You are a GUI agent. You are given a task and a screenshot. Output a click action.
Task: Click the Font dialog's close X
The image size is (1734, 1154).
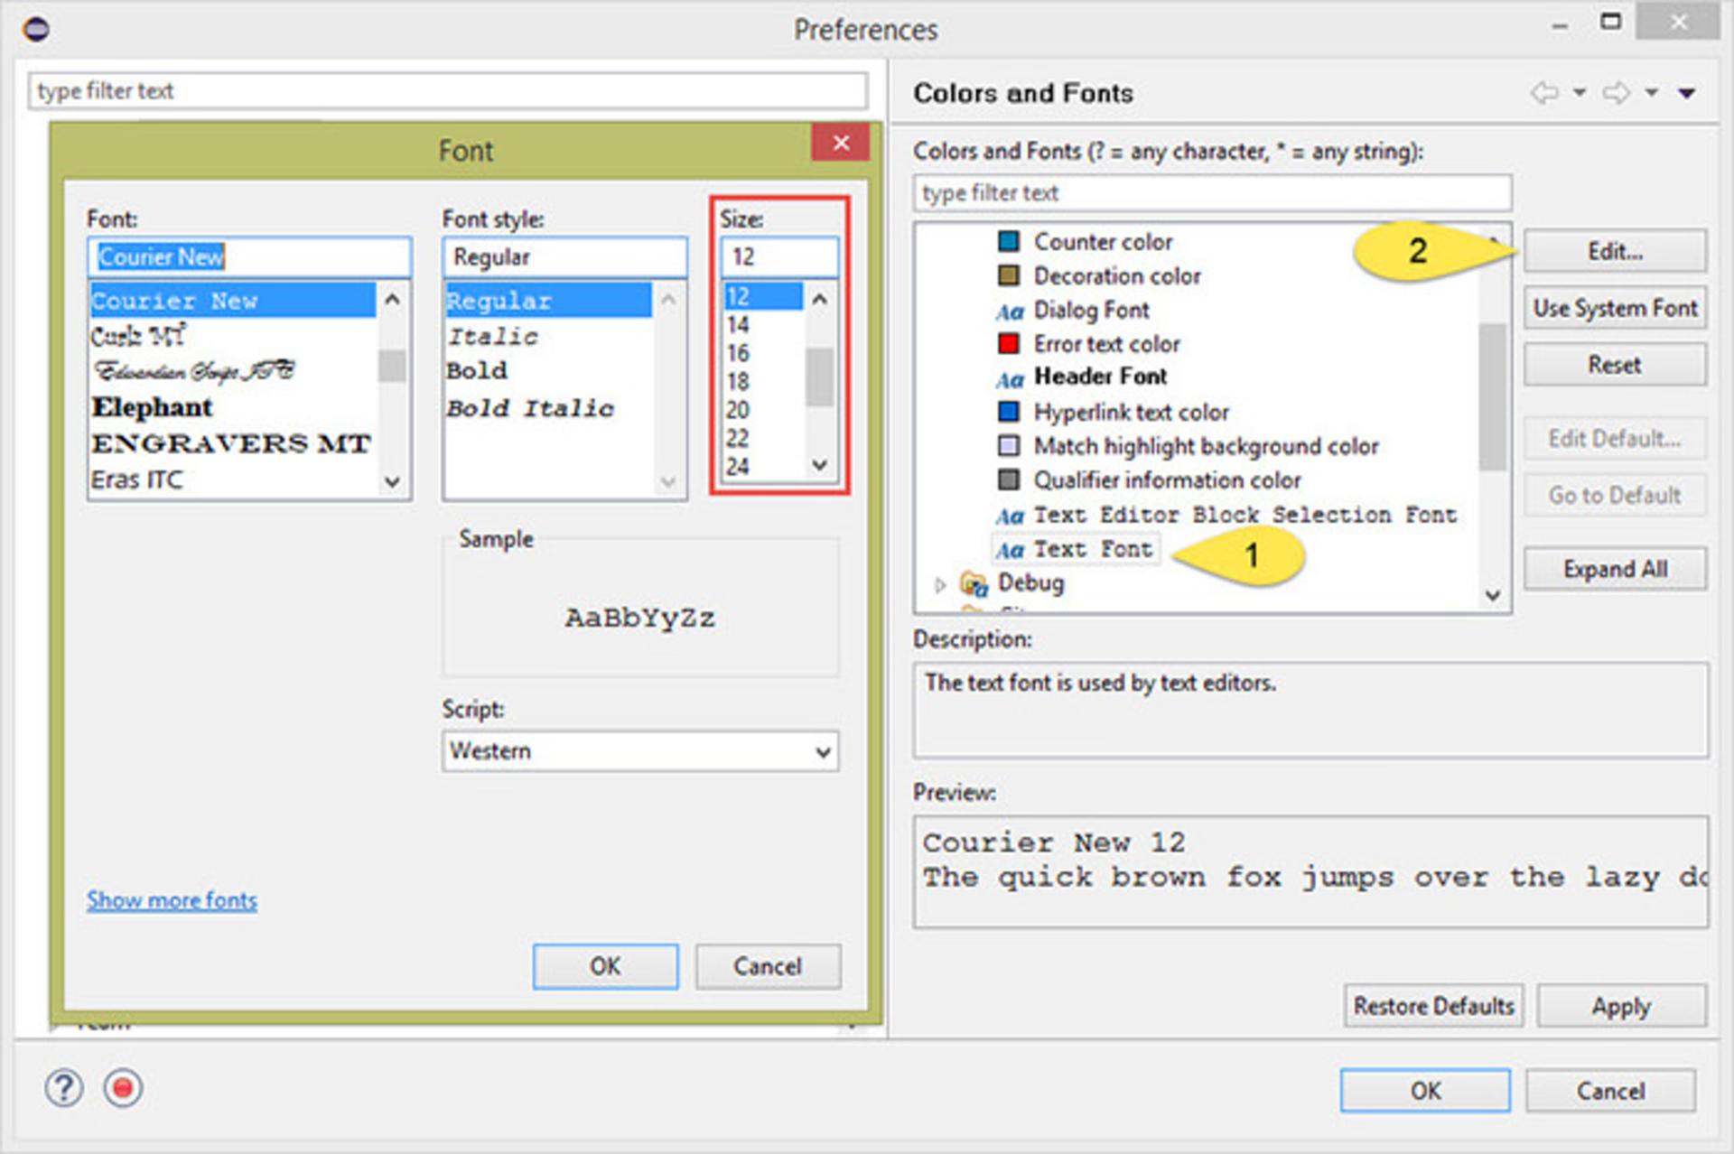point(841,143)
